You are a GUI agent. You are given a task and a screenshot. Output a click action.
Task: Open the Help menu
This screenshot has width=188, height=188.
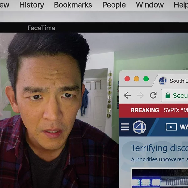click(181, 5)
